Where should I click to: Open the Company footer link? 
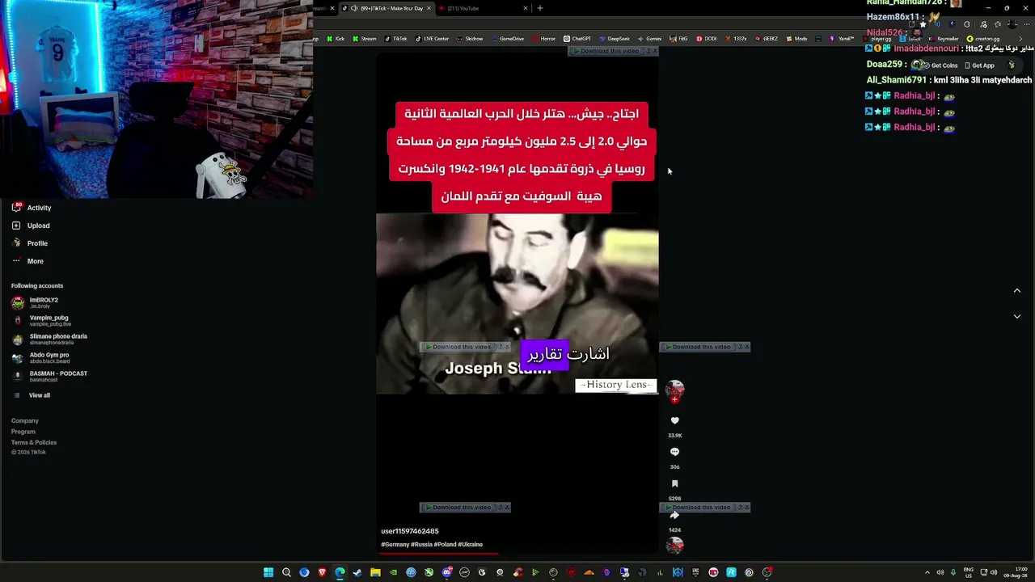[25, 420]
